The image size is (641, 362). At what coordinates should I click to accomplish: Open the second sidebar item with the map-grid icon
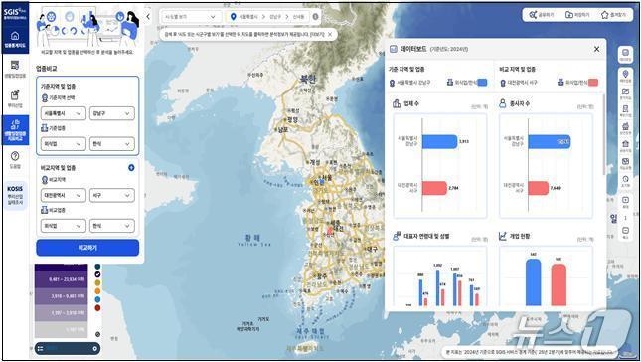pyautogui.click(x=15, y=69)
